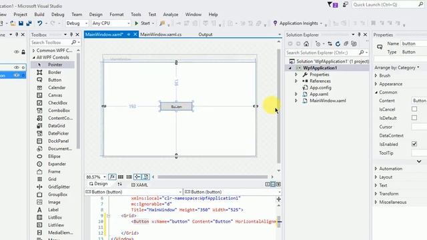Screen dimensions: 427x240
Task: Click the Undo toolbar icon
Action: tap(40, 23)
